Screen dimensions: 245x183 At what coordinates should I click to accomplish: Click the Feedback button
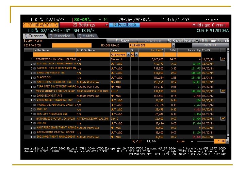tap(124, 25)
